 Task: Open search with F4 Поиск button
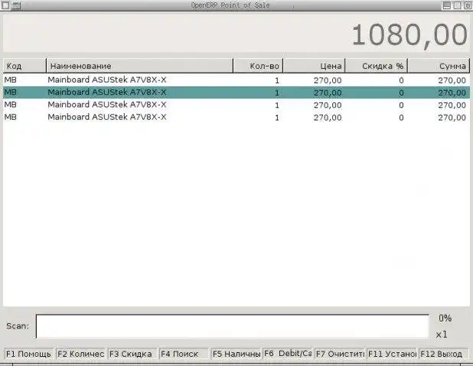tap(184, 354)
